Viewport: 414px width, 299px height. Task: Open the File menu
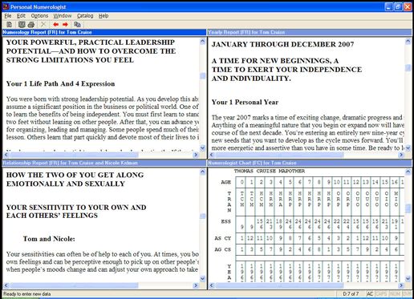coord(8,16)
